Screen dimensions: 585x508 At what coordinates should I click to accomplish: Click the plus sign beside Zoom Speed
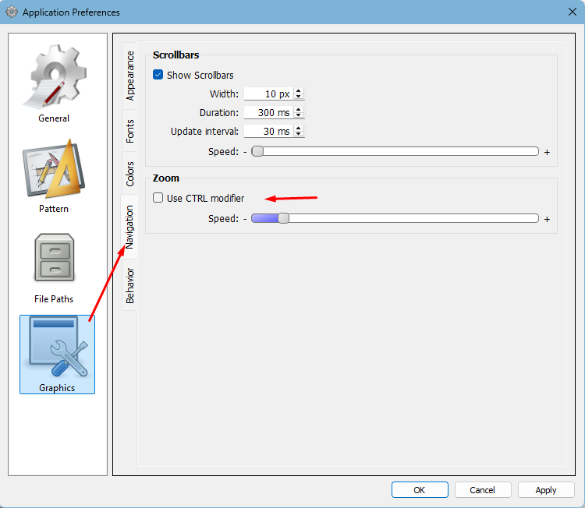(x=547, y=219)
